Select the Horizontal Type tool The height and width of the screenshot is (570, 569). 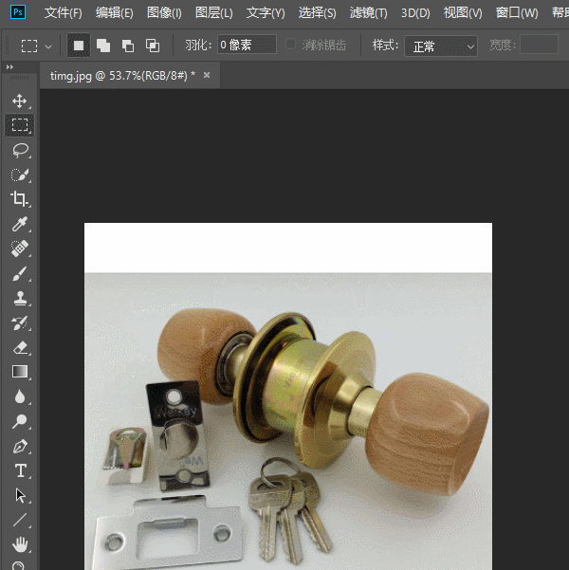pyautogui.click(x=19, y=470)
